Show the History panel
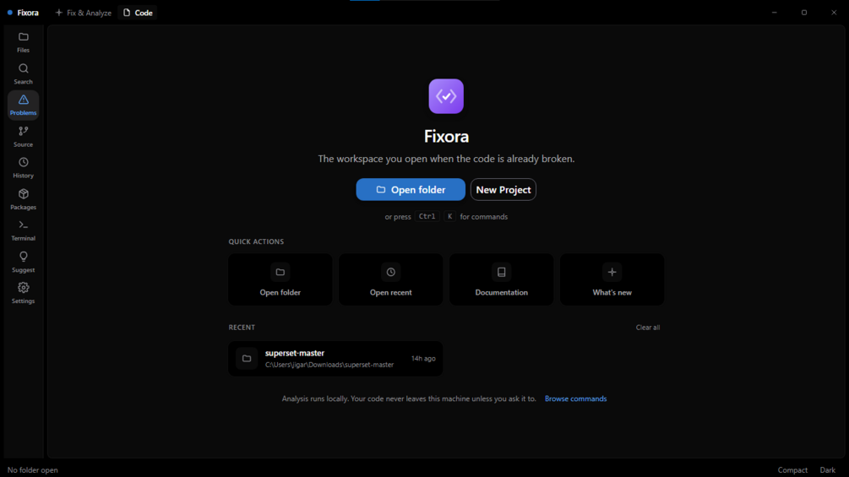The height and width of the screenshot is (477, 849). pos(24,168)
